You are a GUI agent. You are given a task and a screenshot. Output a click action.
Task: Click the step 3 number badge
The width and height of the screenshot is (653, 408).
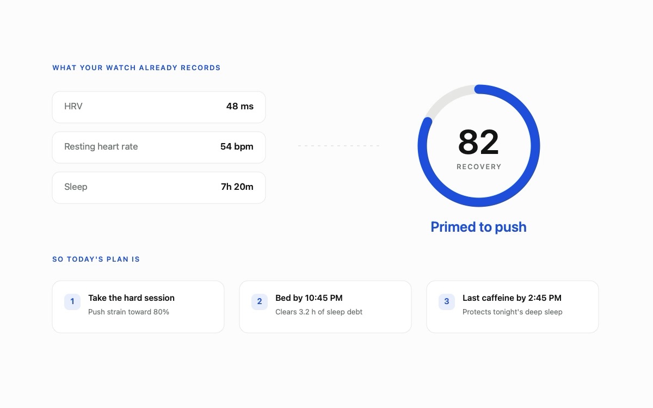click(x=447, y=301)
